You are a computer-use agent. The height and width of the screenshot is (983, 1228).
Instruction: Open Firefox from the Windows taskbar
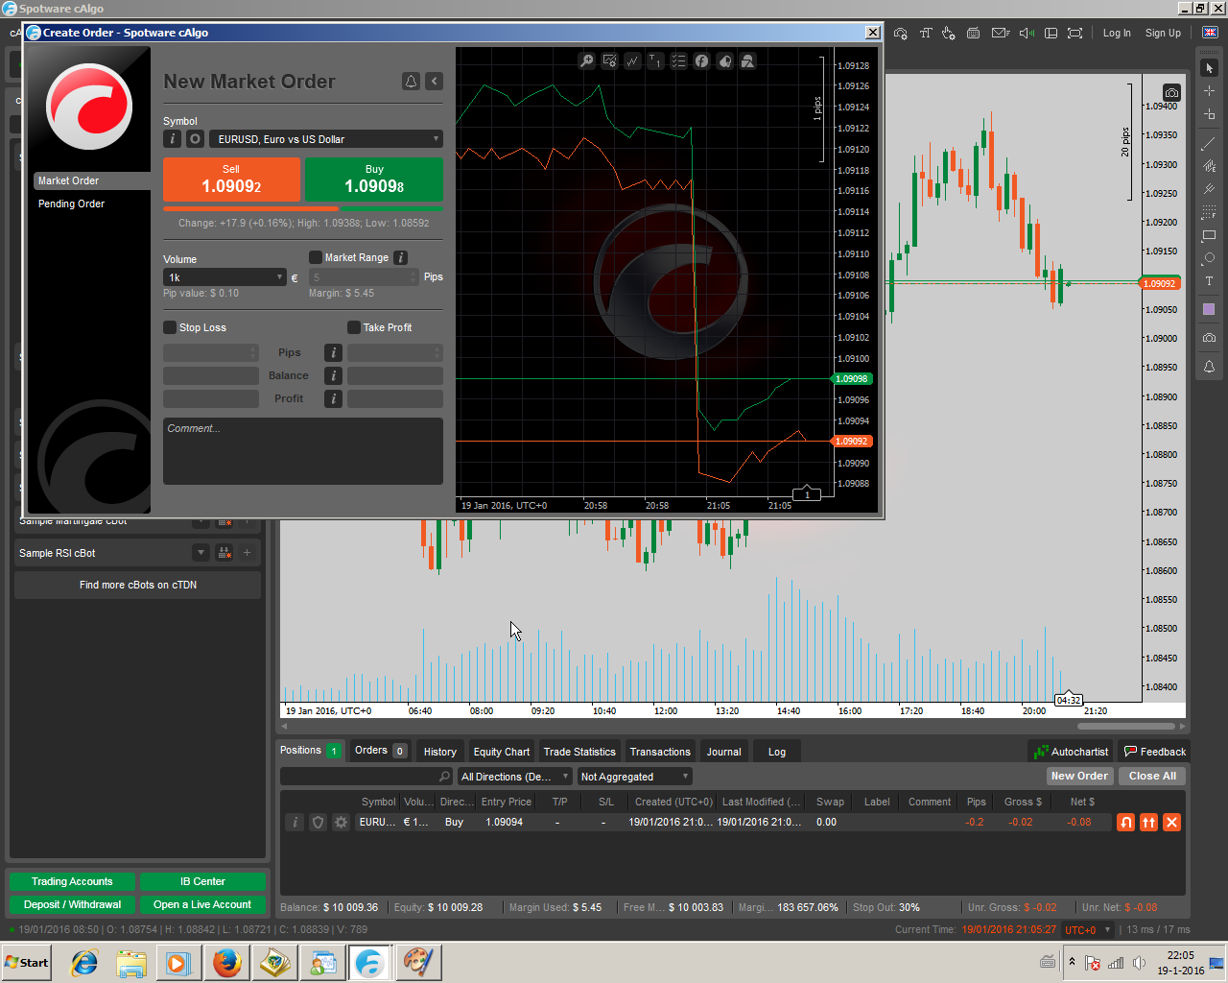[x=227, y=962]
